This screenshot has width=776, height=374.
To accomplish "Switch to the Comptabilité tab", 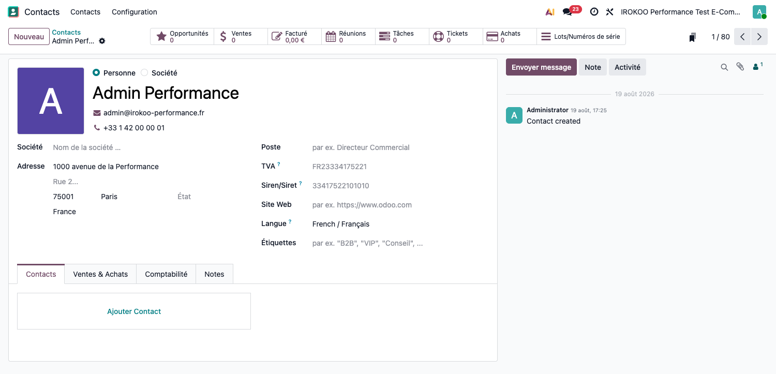I will click(x=166, y=274).
